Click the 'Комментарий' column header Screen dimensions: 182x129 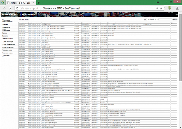(x=139, y=23)
